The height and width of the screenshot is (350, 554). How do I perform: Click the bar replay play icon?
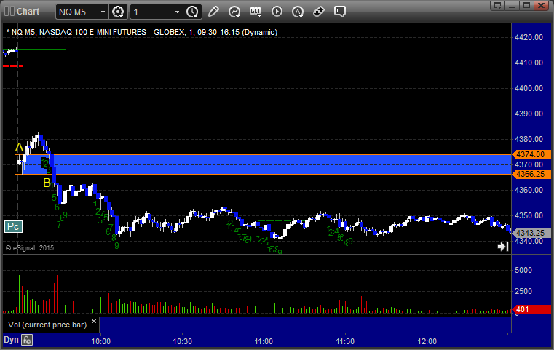click(x=277, y=12)
